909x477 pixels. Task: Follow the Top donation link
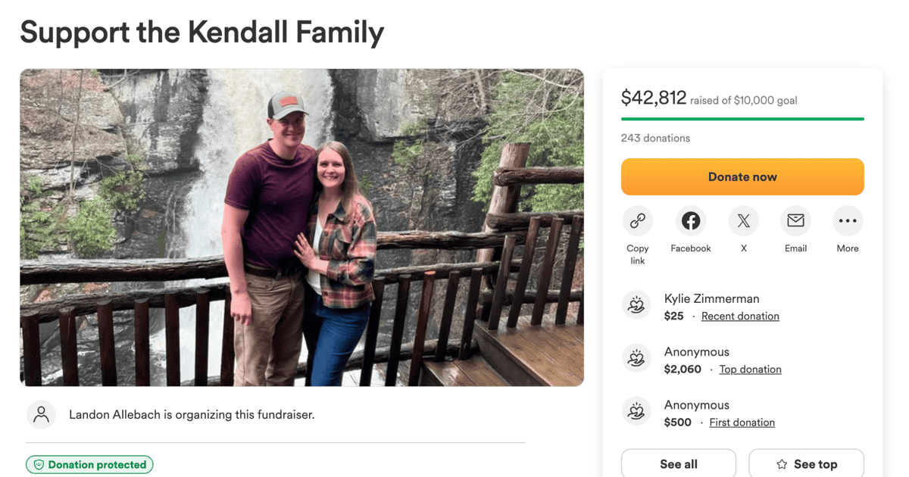tap(750, 369)
